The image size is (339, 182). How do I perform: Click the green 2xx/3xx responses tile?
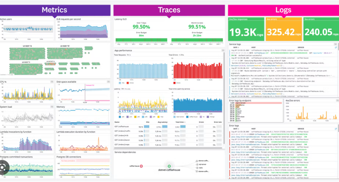point(246,30)
